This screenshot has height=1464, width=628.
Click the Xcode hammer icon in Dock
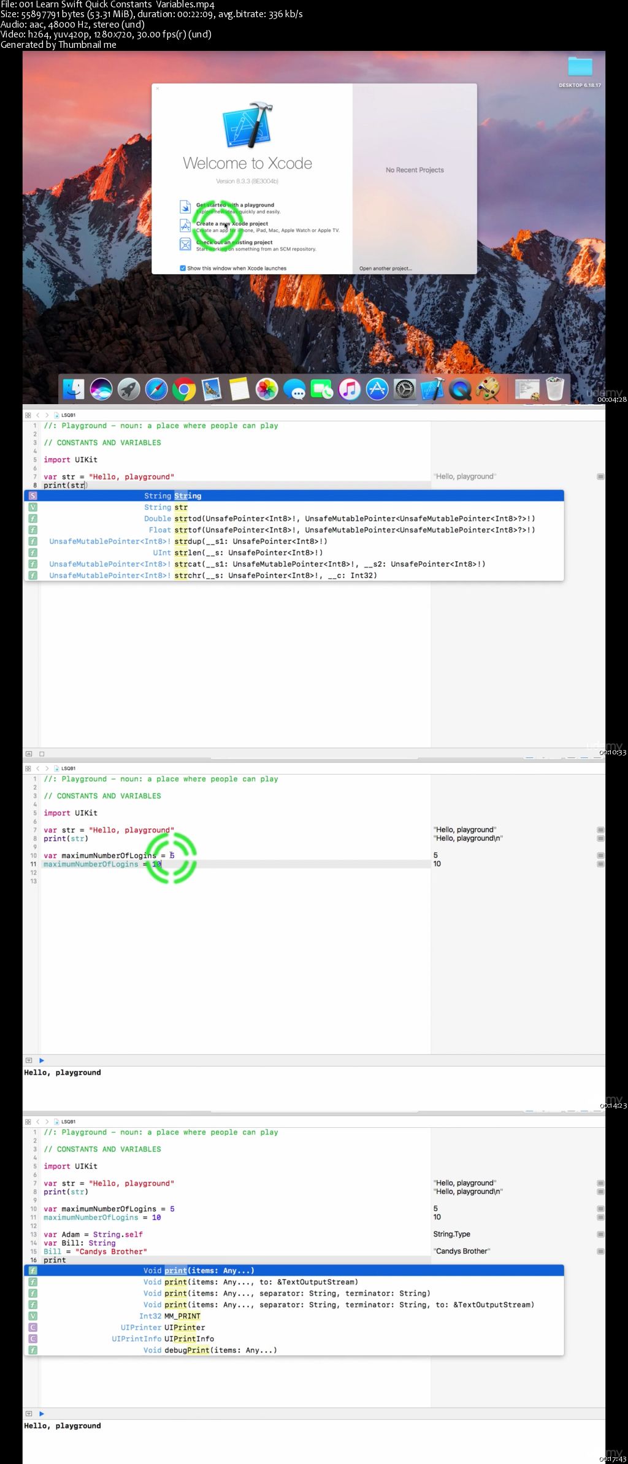tap(432, 389)
